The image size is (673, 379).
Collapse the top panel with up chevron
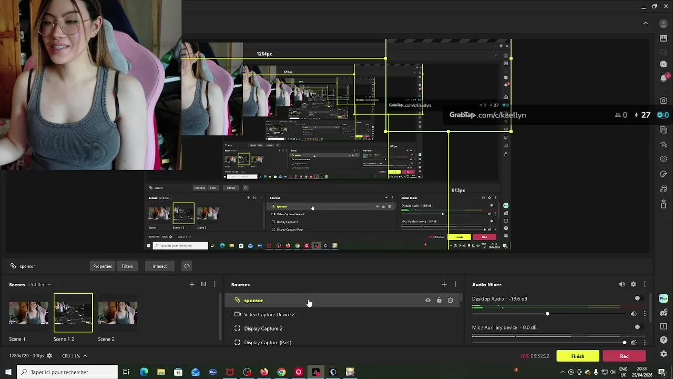(x=646, y=23)
